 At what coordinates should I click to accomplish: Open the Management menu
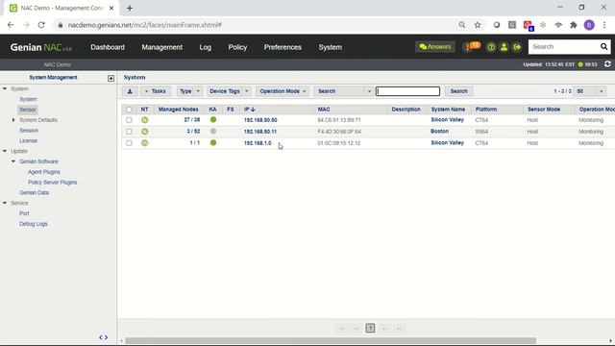162,47
